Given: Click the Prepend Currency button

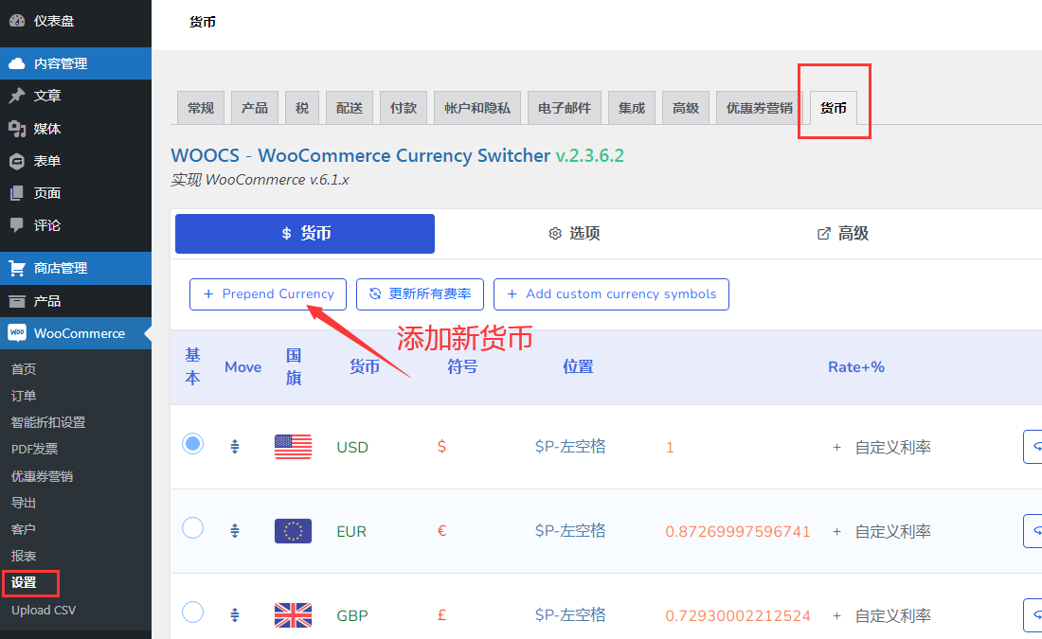Looking at the screenshot, I should [x=268, y=294].
